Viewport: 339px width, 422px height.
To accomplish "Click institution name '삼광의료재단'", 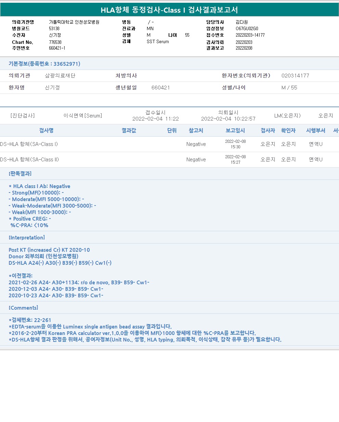I will (60, 76).
